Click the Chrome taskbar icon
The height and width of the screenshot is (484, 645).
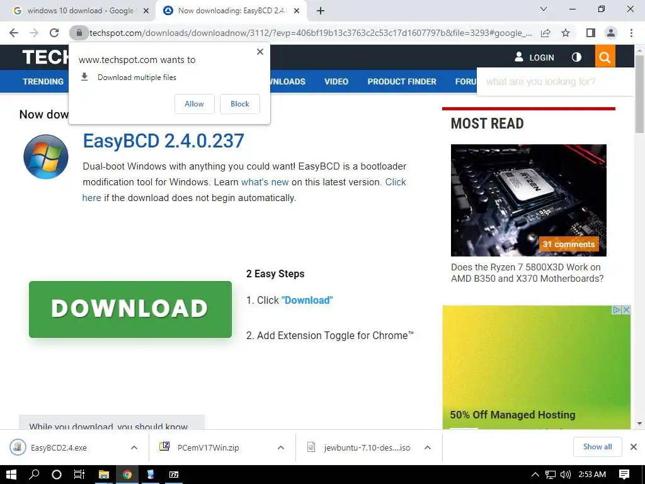(x=127, y=475)
